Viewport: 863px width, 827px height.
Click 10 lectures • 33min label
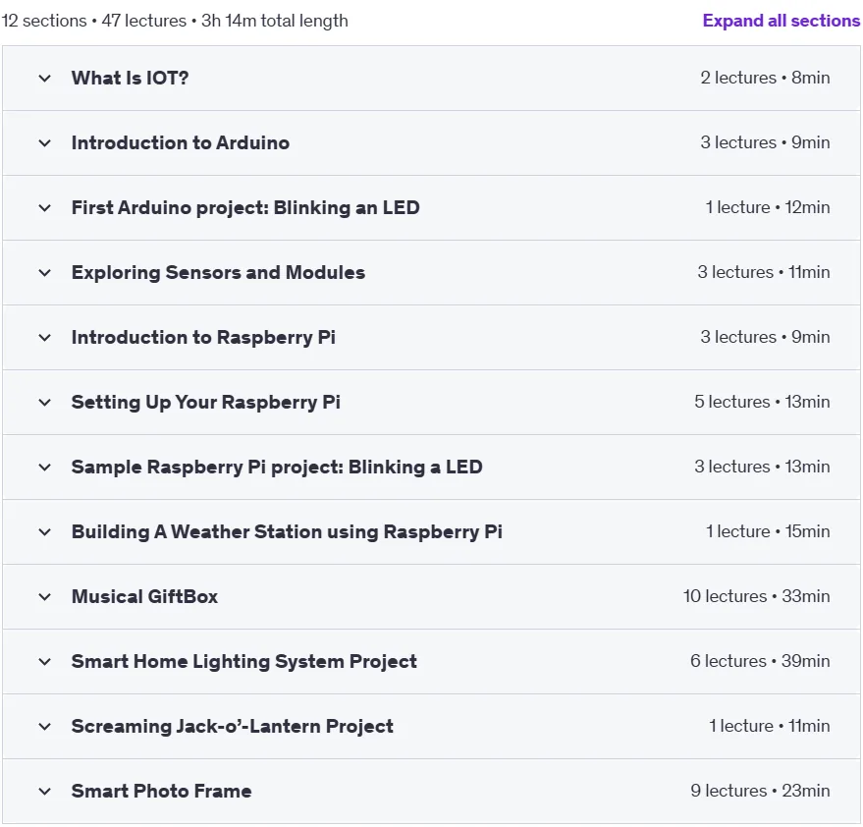pyautogui.click(x=756, y=596)
